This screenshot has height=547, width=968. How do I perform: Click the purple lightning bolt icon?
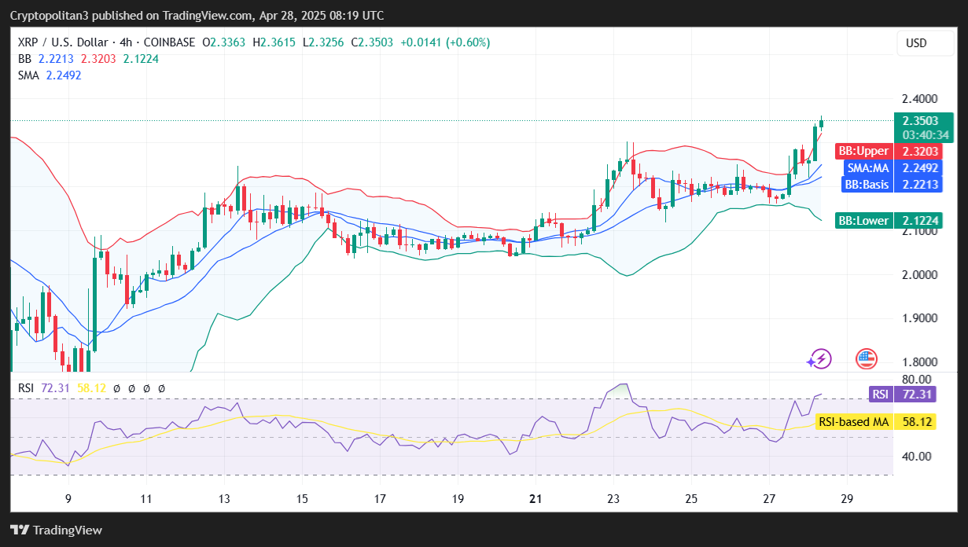[819, 359]
